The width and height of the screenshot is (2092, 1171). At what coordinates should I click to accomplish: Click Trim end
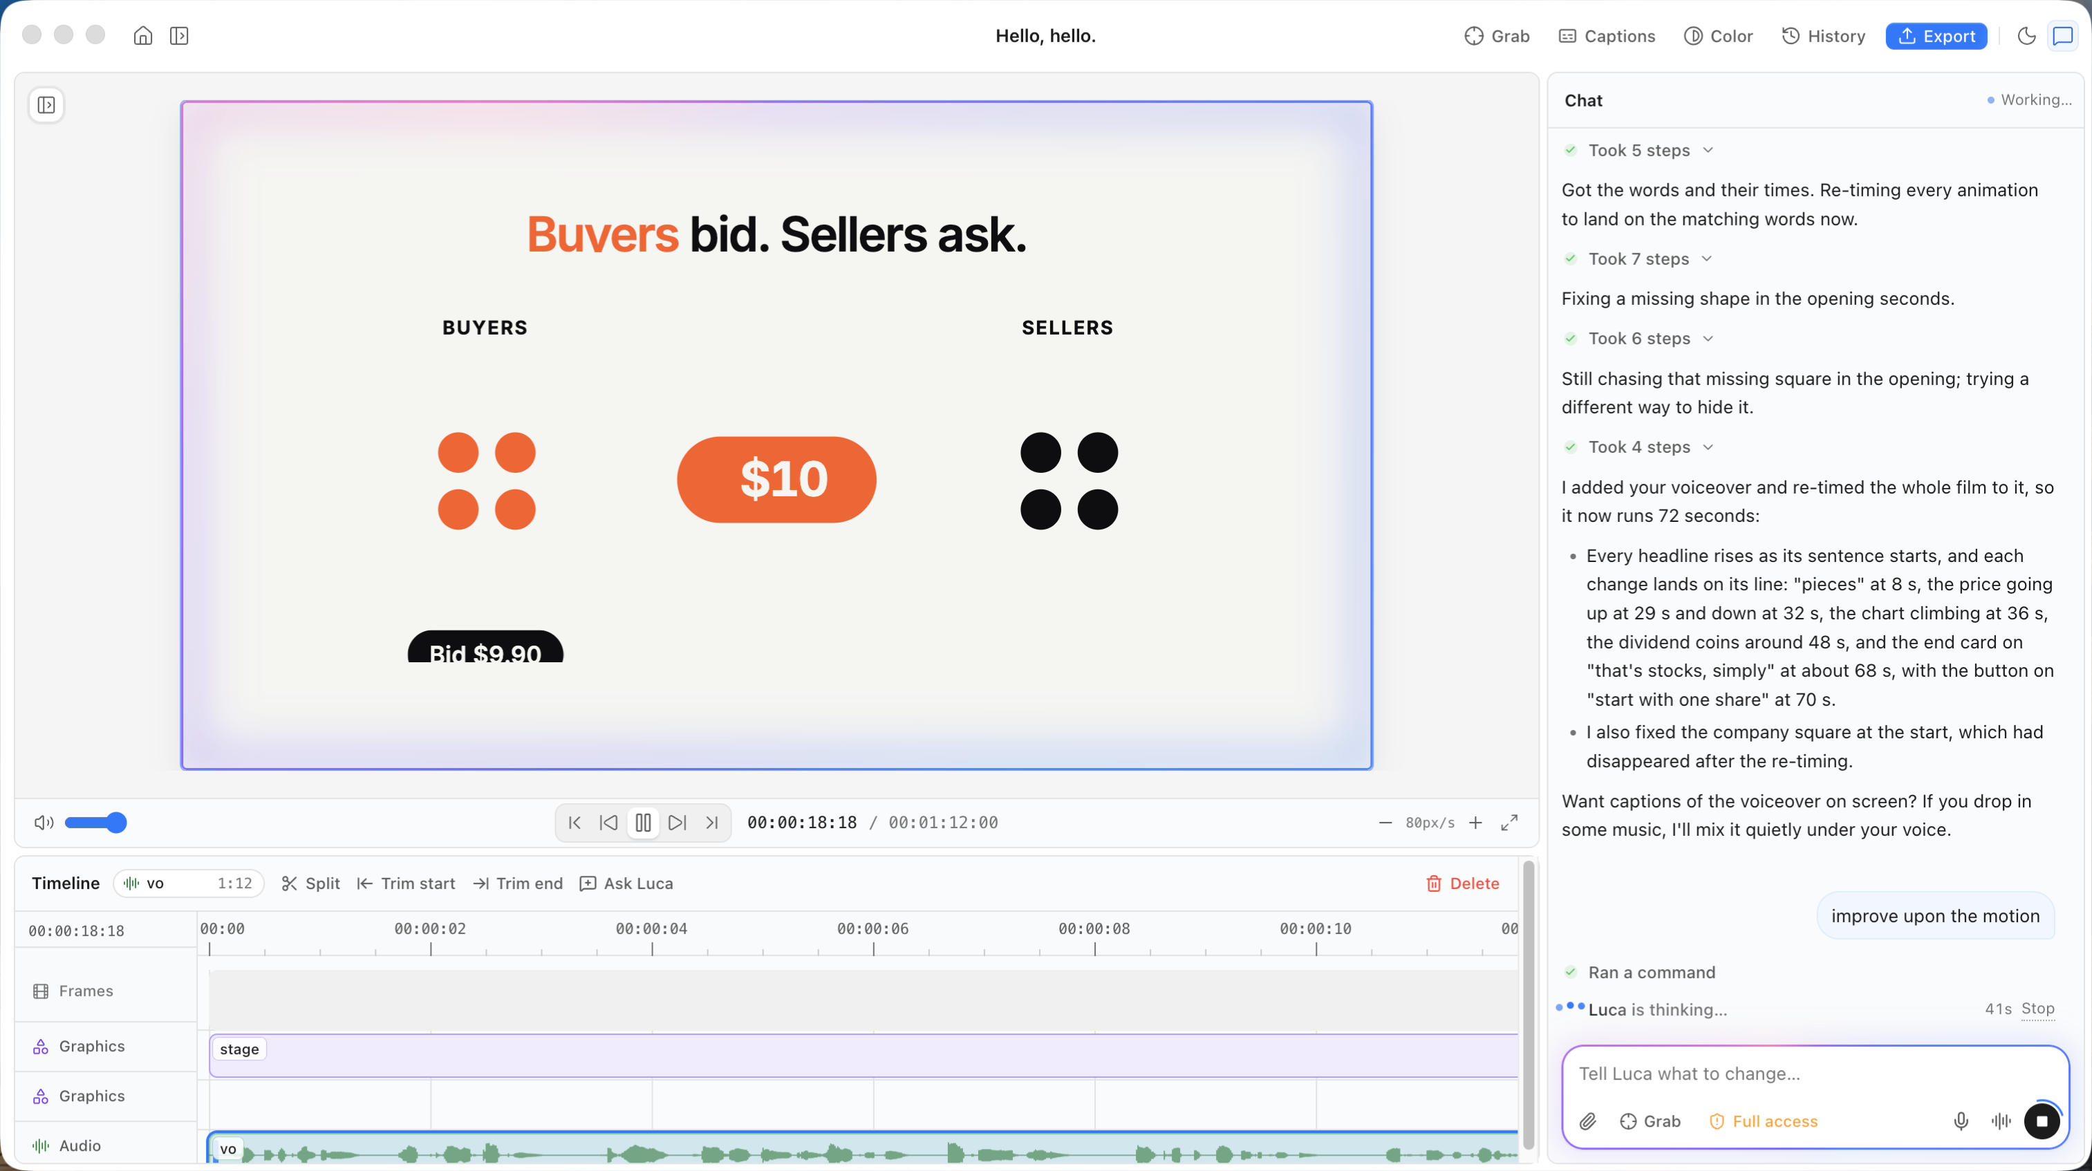tap(518, 883)
